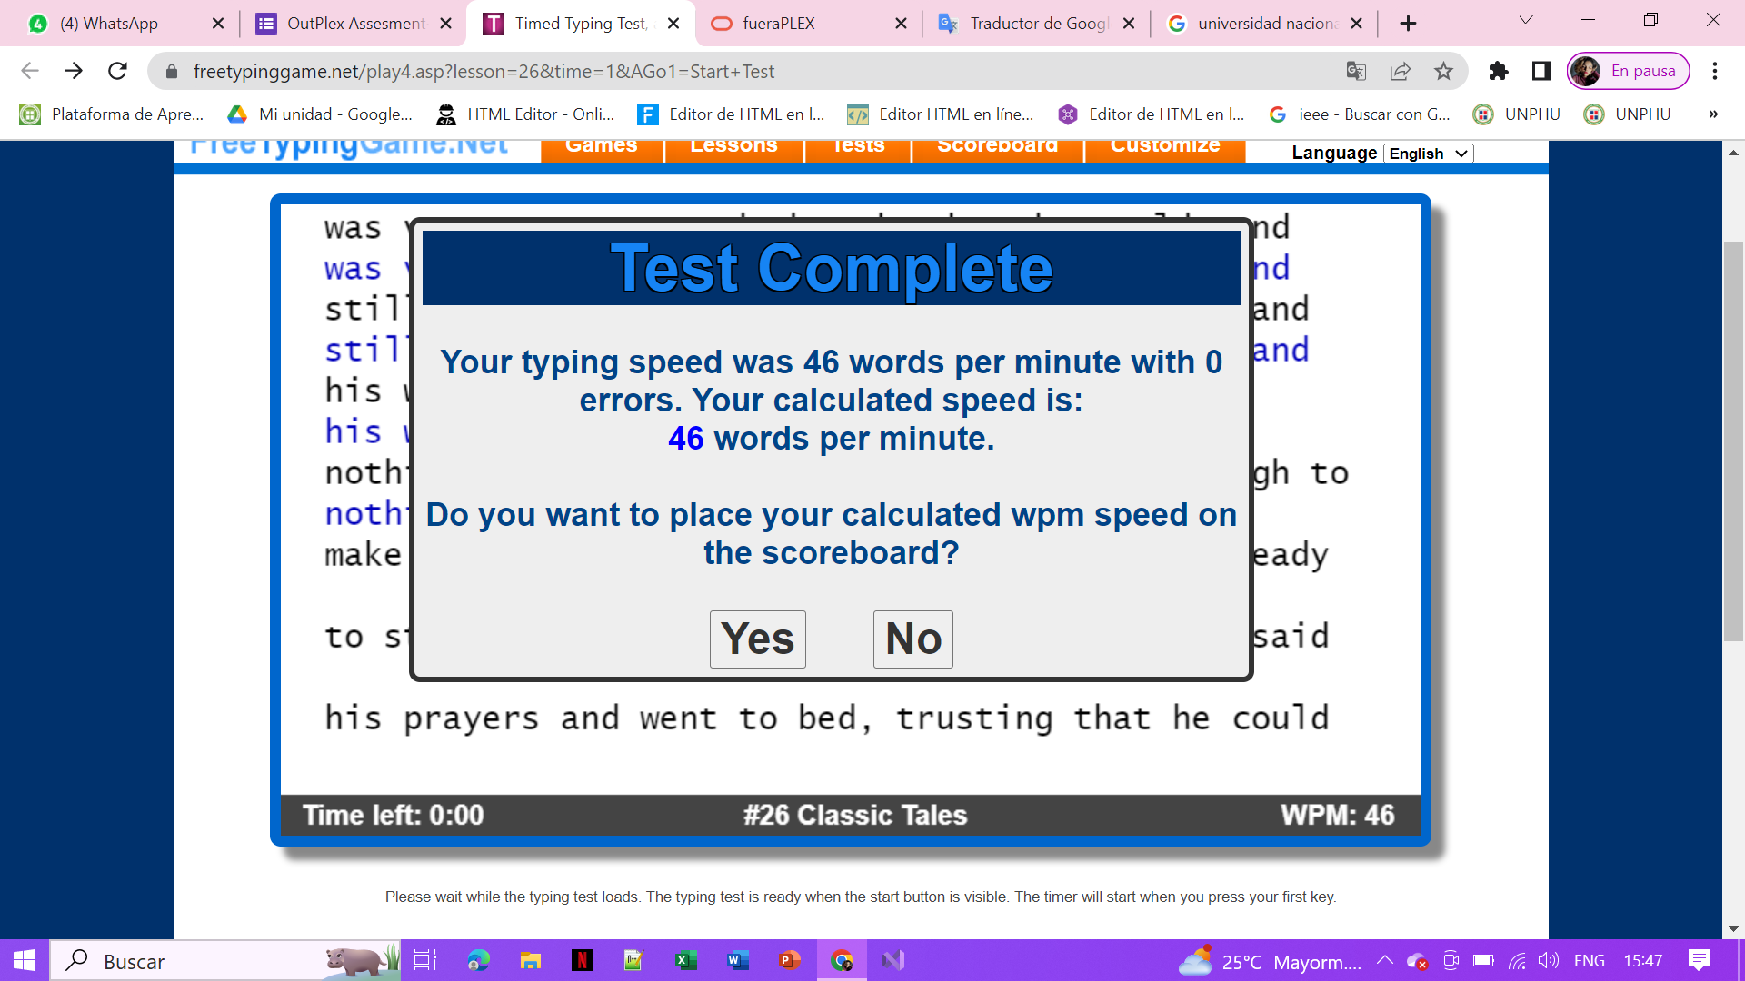Open File Explorer from taskbar

(x=530, y=960)
